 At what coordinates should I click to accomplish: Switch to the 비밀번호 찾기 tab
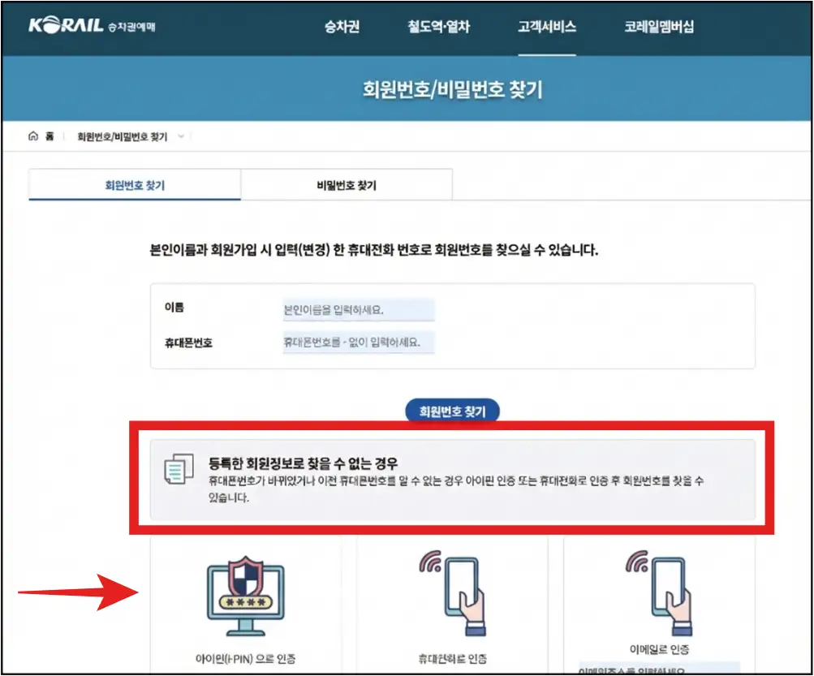(347, 184)
